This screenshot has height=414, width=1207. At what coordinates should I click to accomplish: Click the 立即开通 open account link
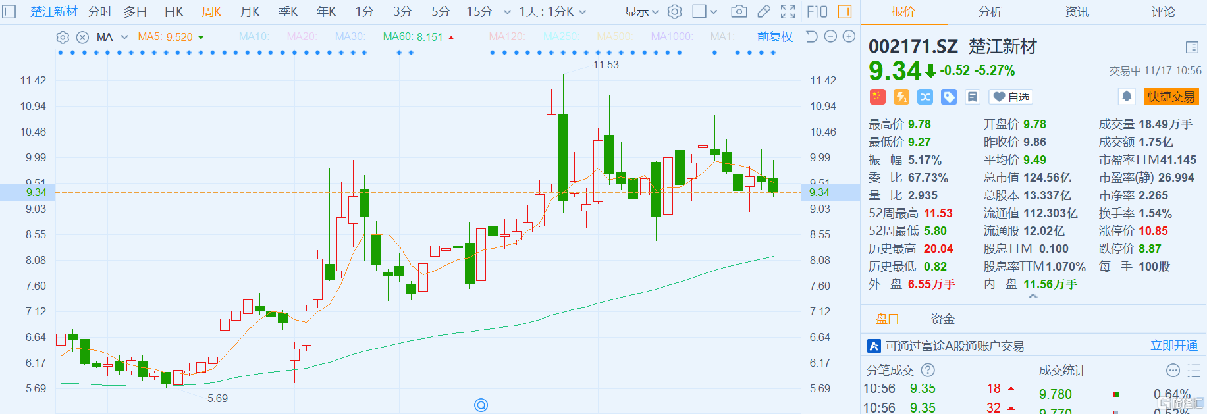tap(1174, 346)
